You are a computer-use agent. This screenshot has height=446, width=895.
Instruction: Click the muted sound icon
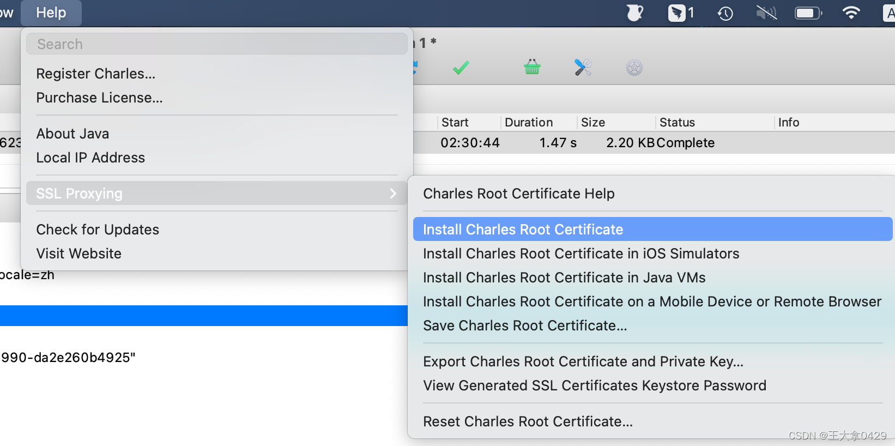[766, 13]
